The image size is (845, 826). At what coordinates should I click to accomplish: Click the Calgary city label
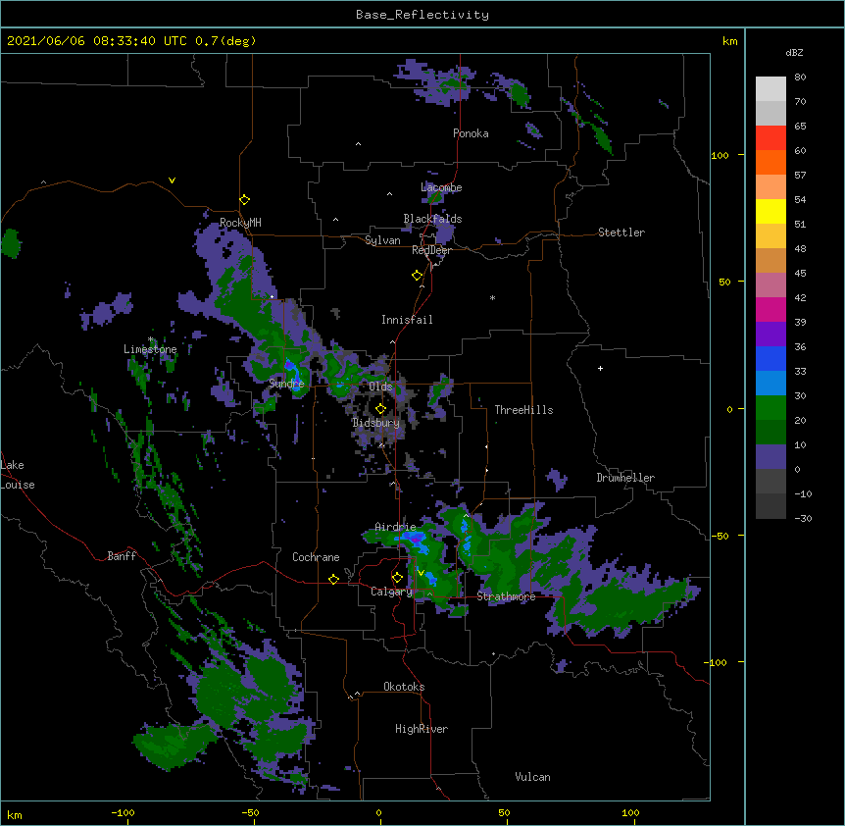point(391,592)
